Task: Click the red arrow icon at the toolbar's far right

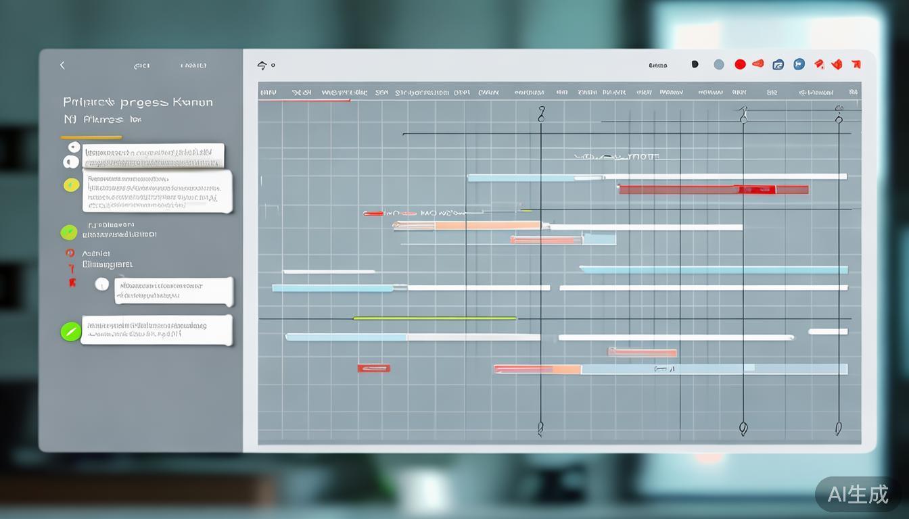Action: point(856,65)
